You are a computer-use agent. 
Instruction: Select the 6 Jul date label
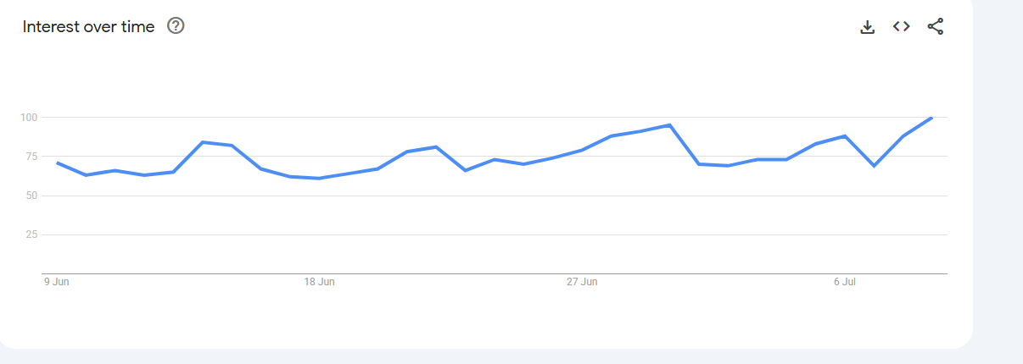coord(844,282)
